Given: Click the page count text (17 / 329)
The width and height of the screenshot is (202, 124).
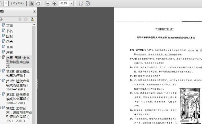Looking at the screenshot, I should [17, 3].
